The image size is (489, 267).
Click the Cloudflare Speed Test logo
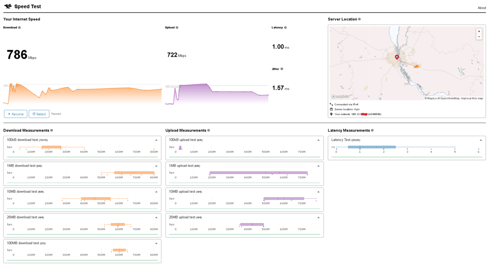[8, 6]
